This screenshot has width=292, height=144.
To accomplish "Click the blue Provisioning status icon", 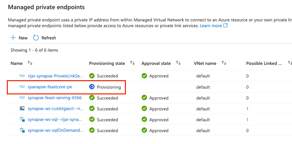I will click(x=92, y=87).
